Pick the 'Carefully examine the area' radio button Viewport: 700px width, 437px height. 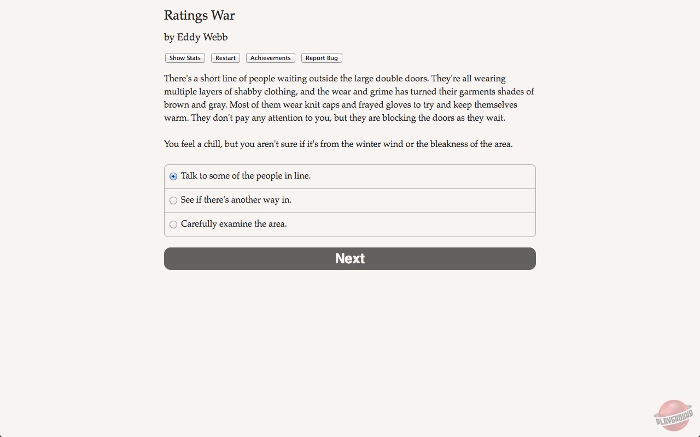(173, 225)
